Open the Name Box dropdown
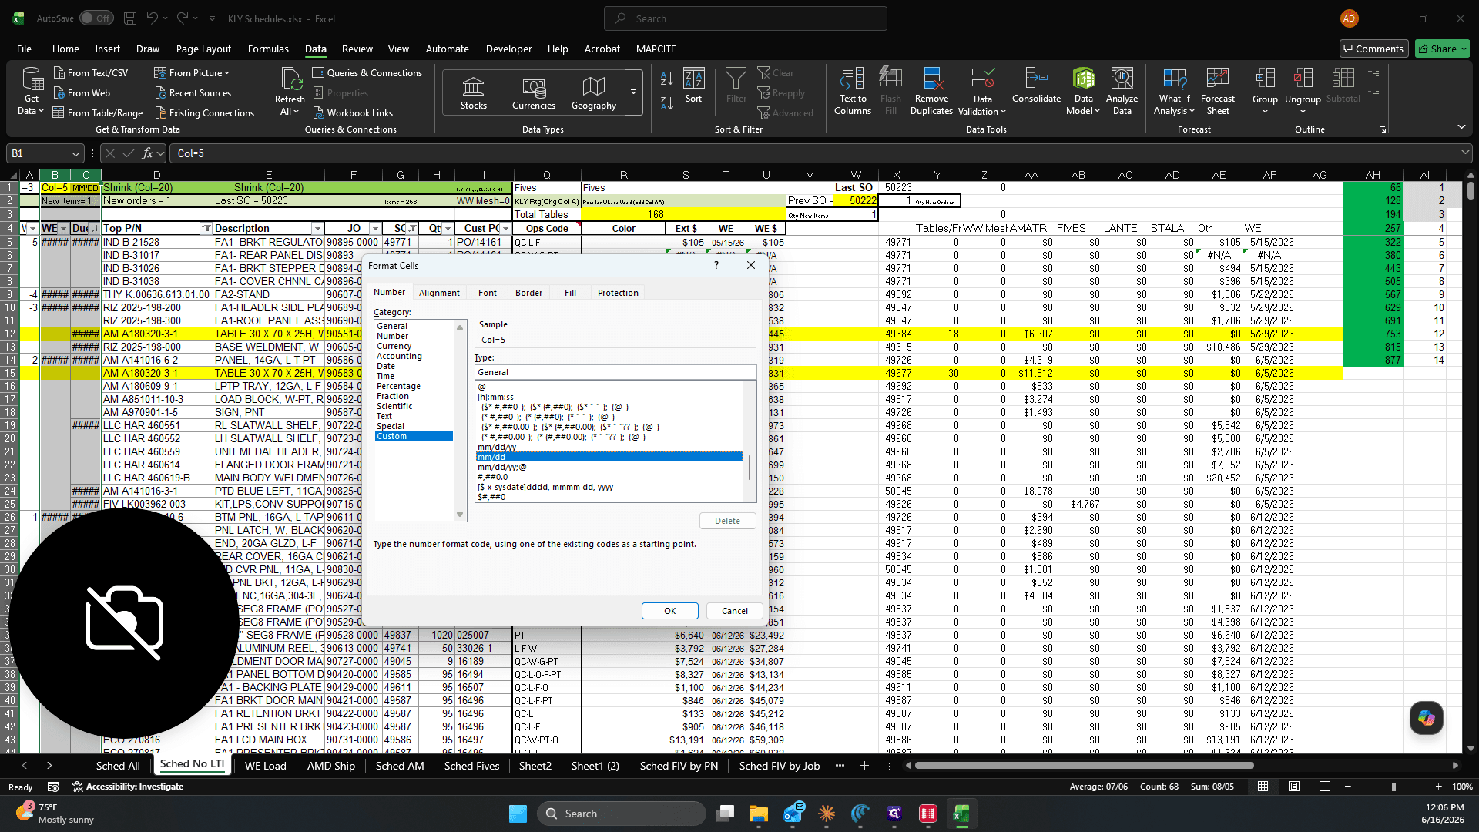 click(75, 153)
